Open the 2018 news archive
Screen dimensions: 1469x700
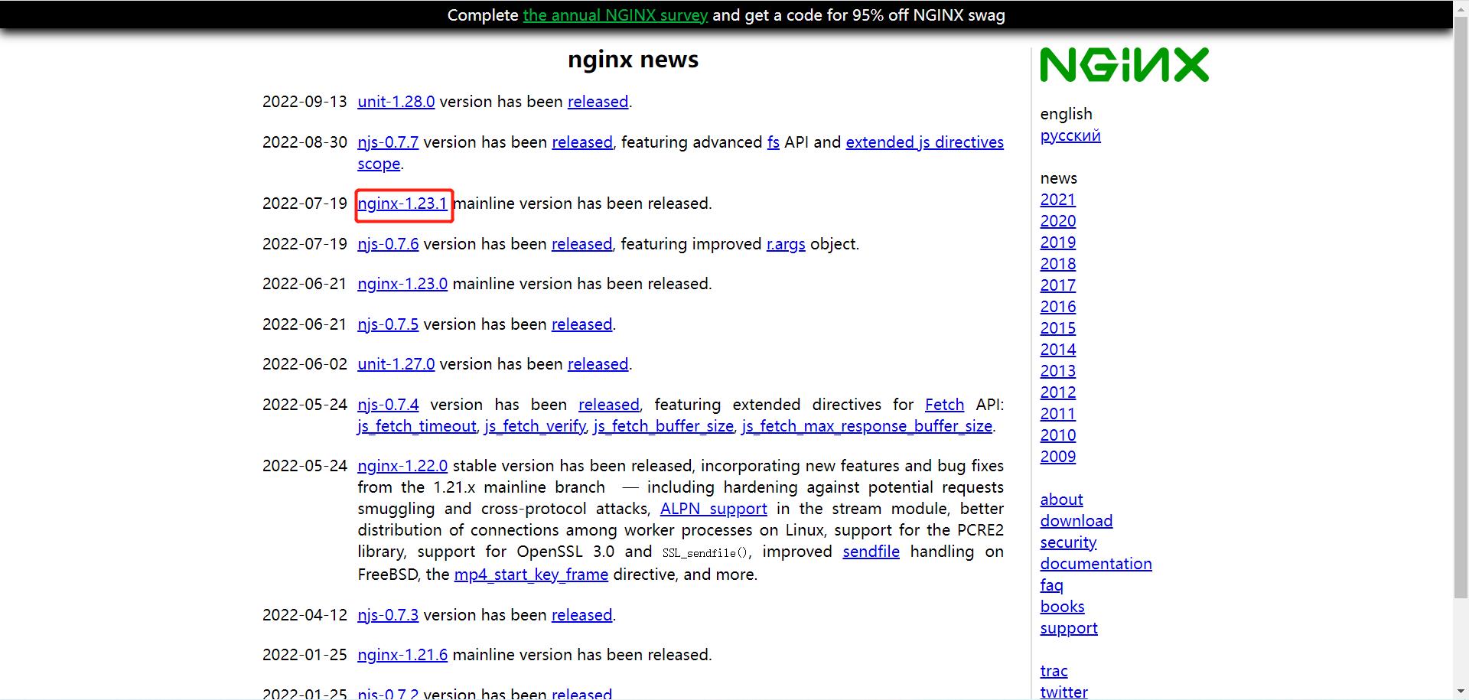1058,264
